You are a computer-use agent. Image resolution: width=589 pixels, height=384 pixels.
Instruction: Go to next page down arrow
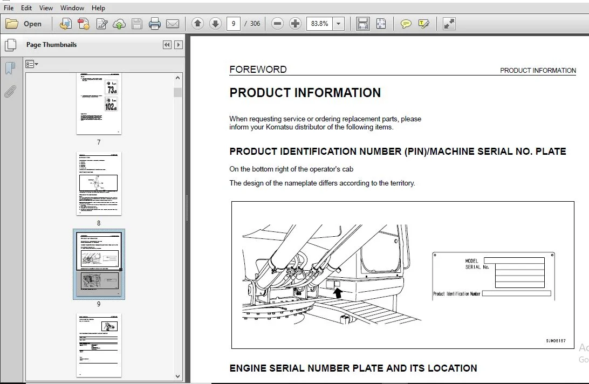coord(215,24)
